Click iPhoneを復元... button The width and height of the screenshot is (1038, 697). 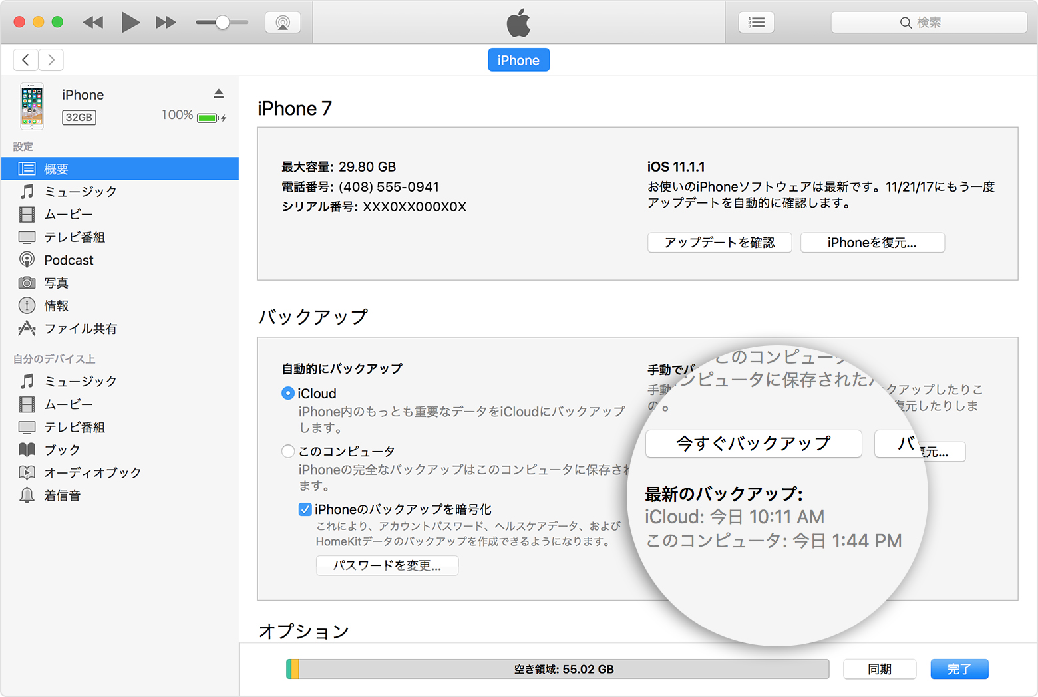872,243
